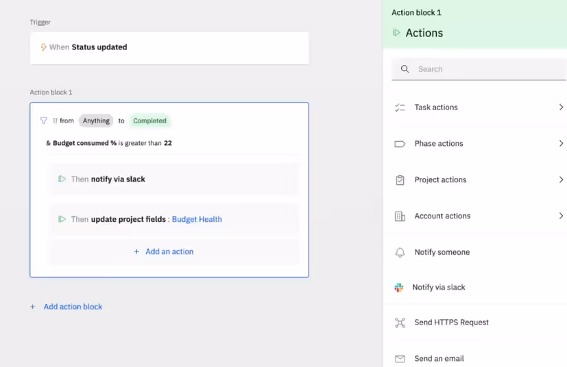Image resolution: width=567 pixels, height=367 pixels.
Task: Click the Trigger section label
Action: 40,23
